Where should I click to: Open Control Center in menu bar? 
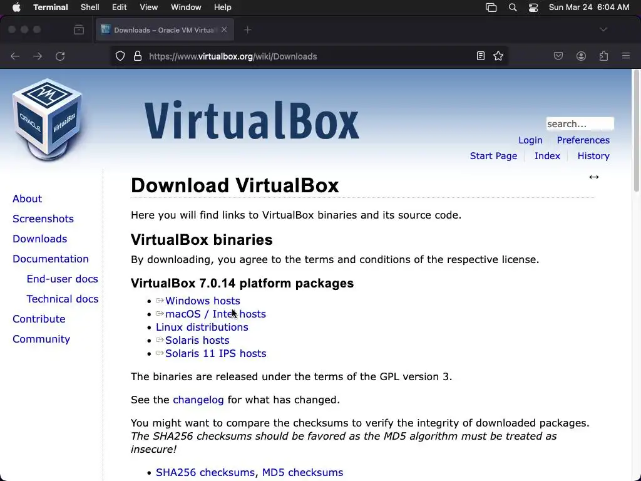coord(533,8)
